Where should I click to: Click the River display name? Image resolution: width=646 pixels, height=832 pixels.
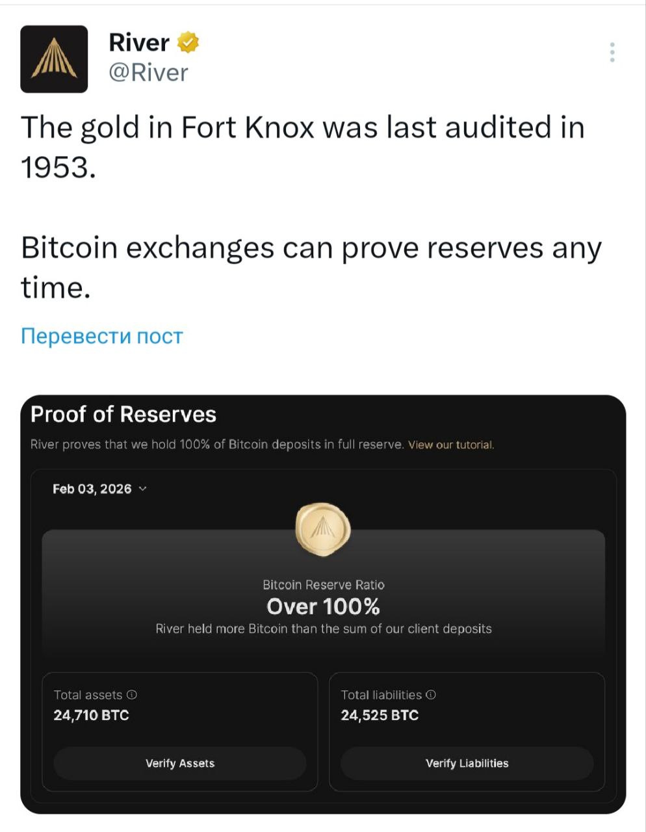[138, 42]
